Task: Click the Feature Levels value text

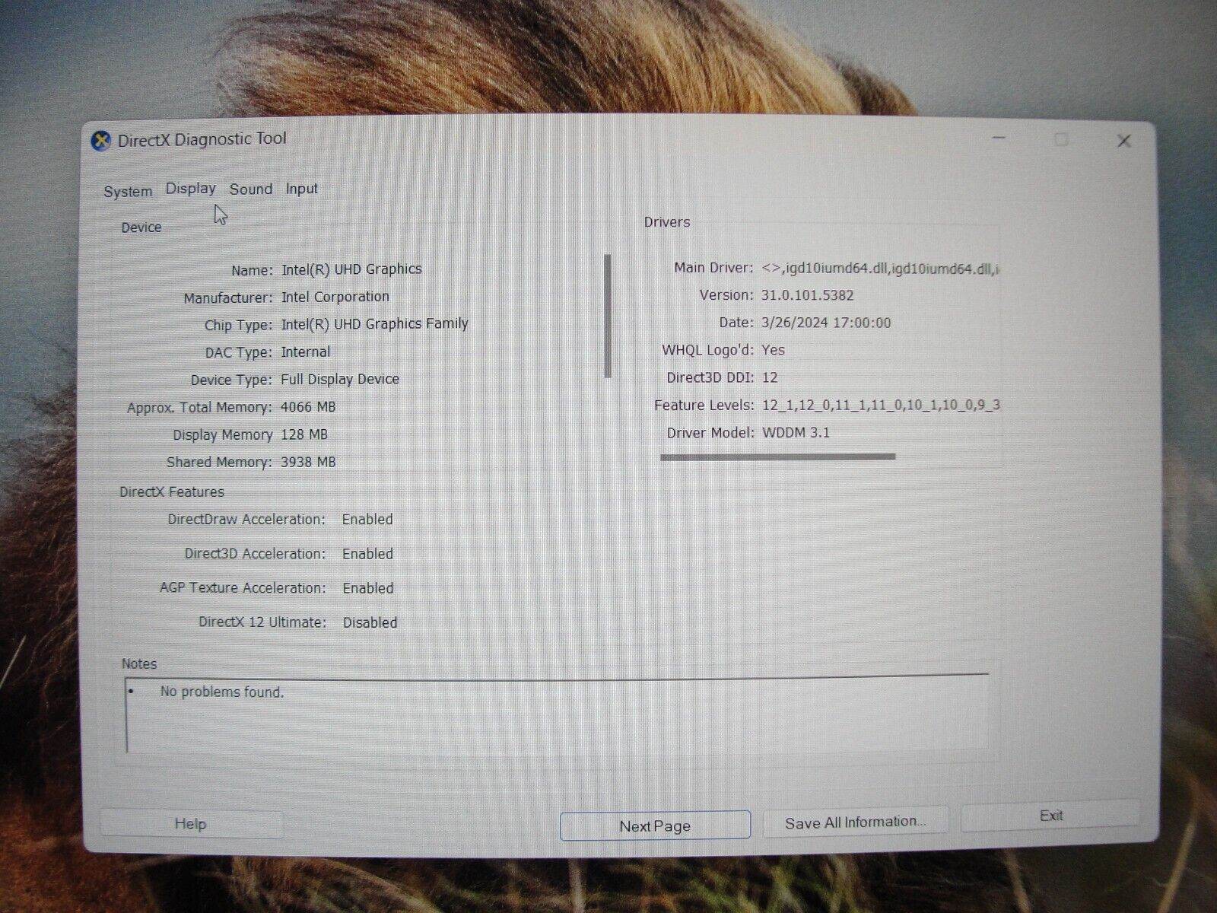Action: 880,405
